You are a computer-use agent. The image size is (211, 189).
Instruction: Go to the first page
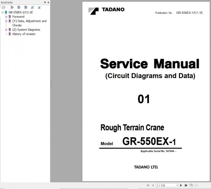pyautogui.click(x=148, y=185)
